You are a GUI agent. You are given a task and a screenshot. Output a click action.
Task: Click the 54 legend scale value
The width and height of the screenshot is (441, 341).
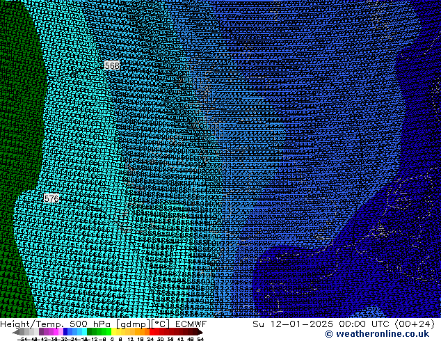tap(200, 340)
